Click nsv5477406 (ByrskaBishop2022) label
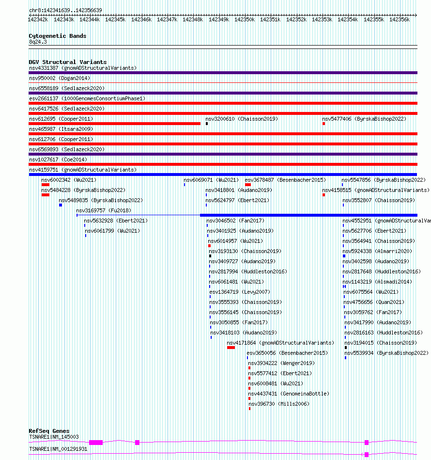431x460 pixels. [364, 119]
